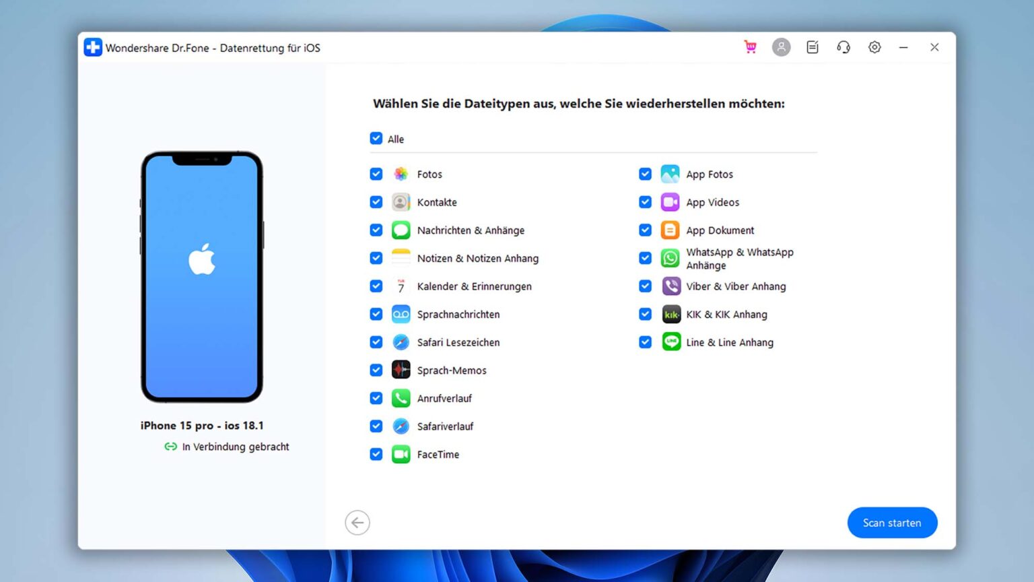Click the App Videos icon

[670, 202]
